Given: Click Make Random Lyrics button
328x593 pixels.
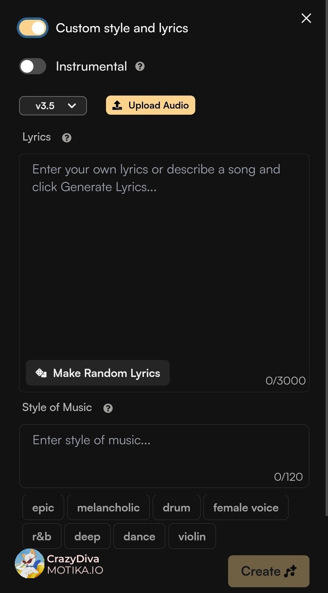Looking at the screenshot, I should coord(98,373).
